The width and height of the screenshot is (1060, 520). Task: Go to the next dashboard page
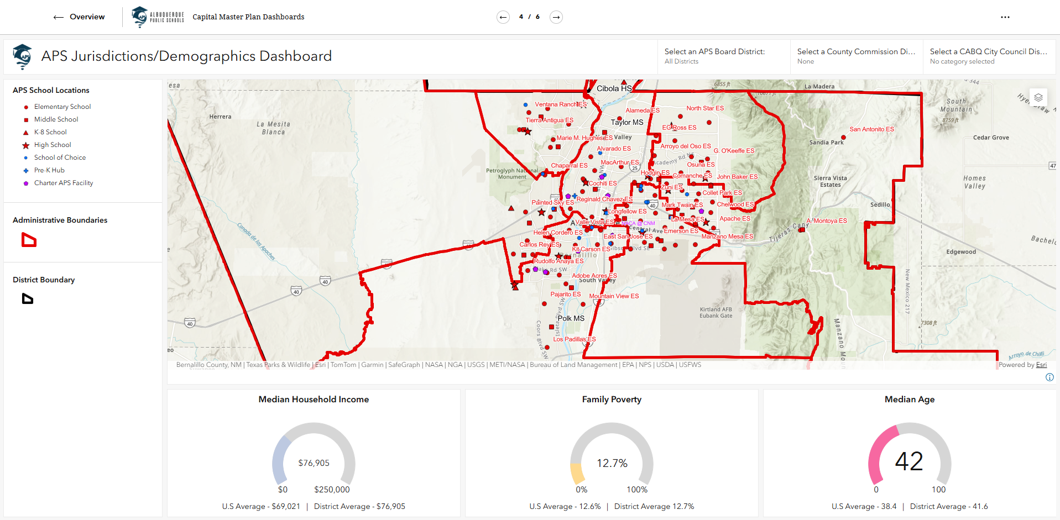tap(556, 17)
